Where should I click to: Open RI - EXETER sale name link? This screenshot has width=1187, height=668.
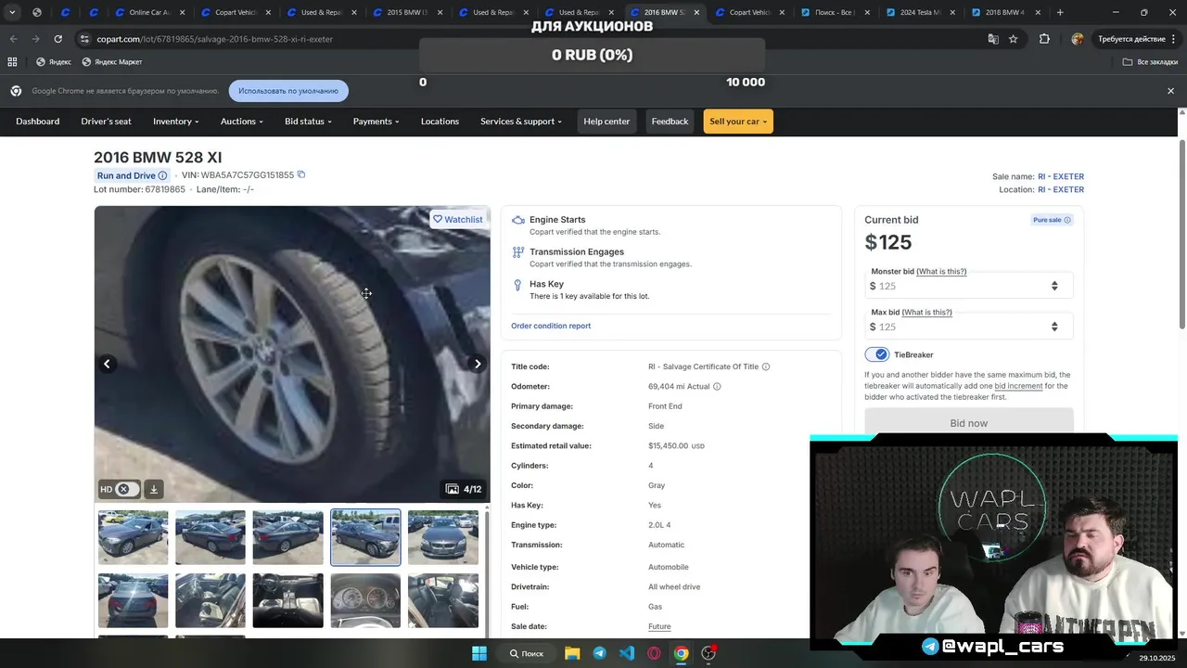click(x=1061, y=176)
